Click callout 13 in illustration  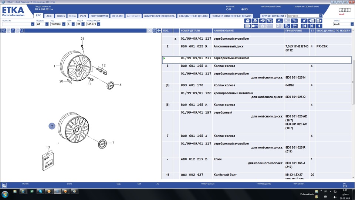[x=48, y=147]
